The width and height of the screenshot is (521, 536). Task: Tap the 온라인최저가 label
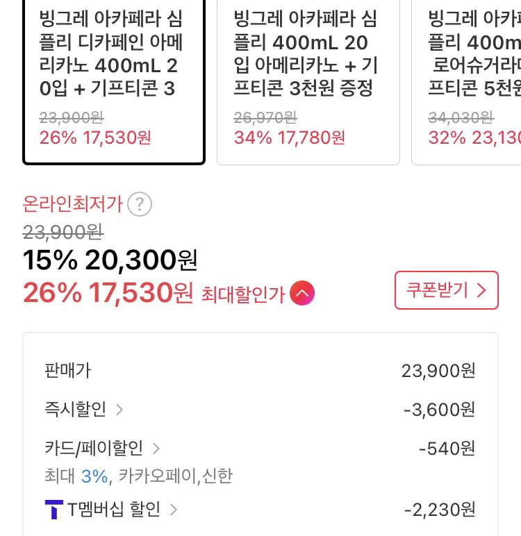(x=73, y=204)
